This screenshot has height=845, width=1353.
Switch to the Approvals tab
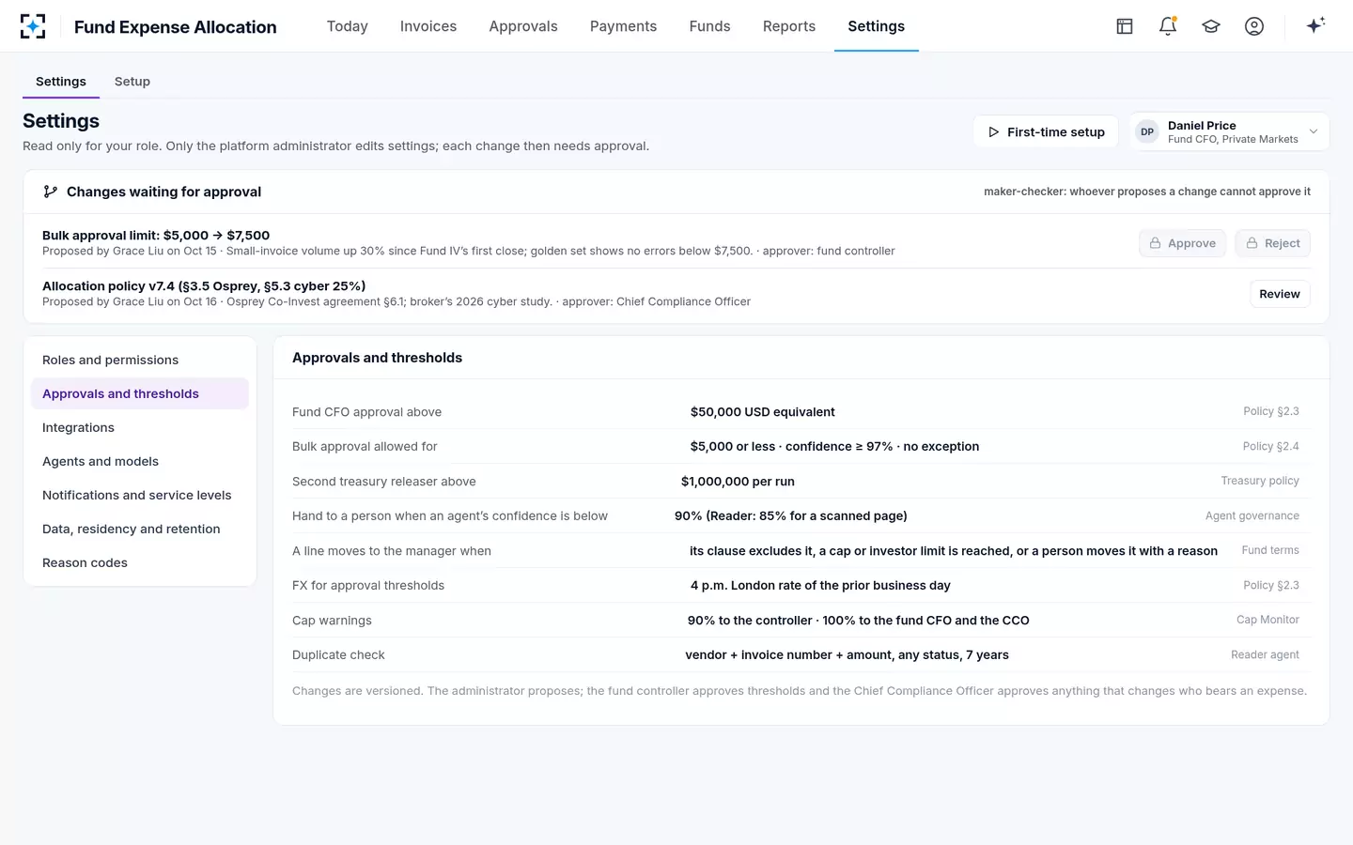point(523,26)
